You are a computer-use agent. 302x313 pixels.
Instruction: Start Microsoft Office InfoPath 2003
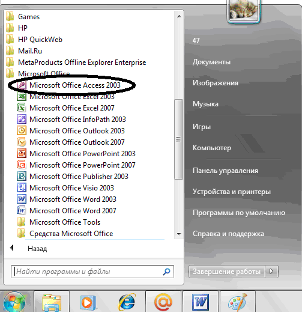click(77, 120)
